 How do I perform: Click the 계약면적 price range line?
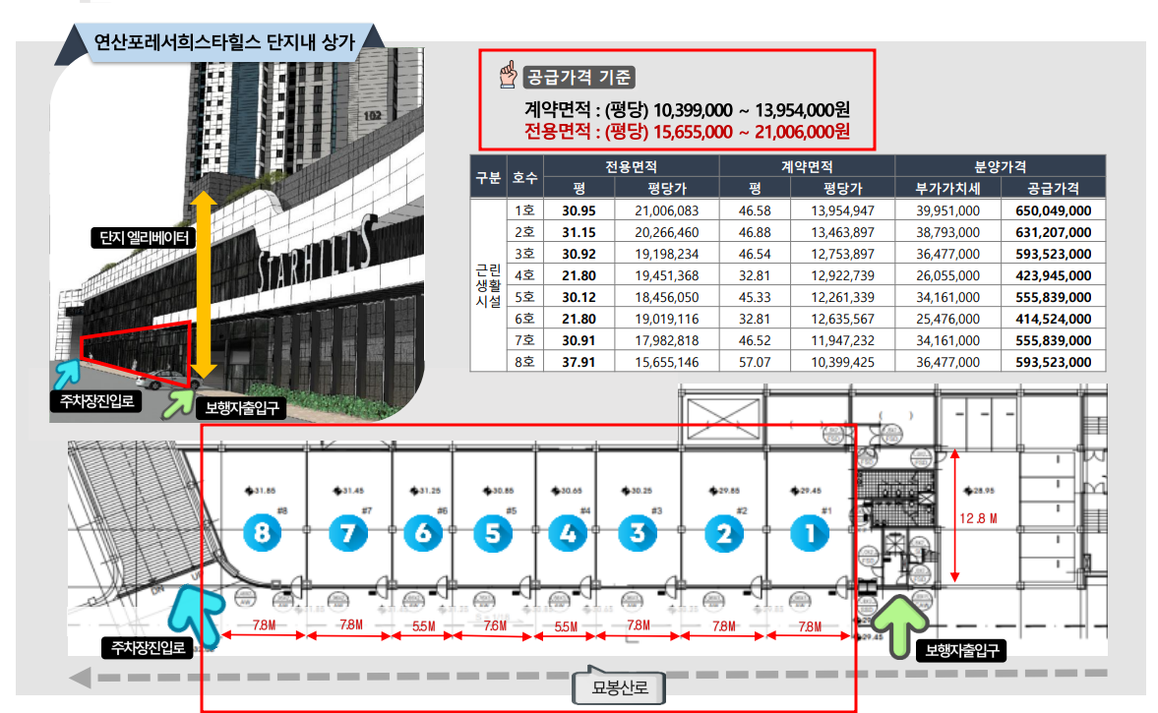tap(687, 110)
